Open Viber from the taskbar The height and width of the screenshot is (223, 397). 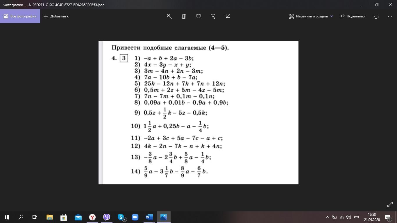[107, 217]
